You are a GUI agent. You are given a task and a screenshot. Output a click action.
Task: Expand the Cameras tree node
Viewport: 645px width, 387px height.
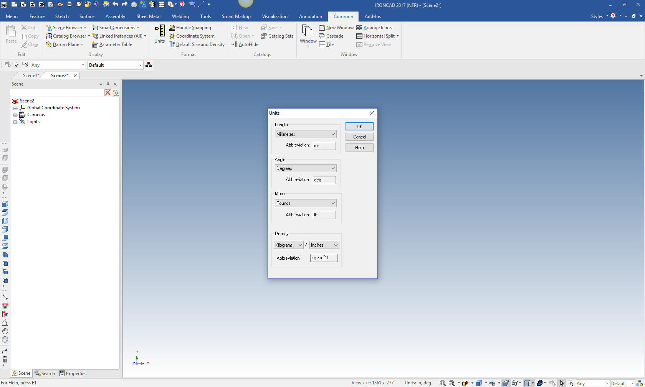[15, 115]
